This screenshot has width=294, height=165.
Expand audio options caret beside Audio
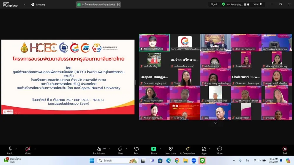point(16,149)
